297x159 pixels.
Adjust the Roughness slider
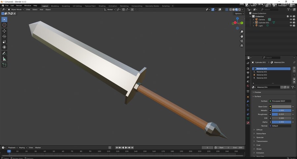[281, 114]
